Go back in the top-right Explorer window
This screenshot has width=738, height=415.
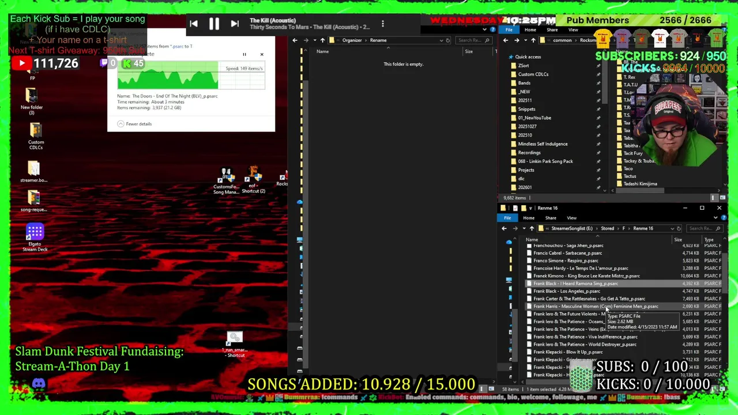(506, 40)
